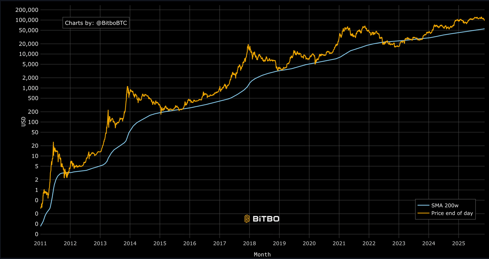Click the 20,000 y-axis tick label
This screenshot has height=259, width=489.
tap(29, 44)
